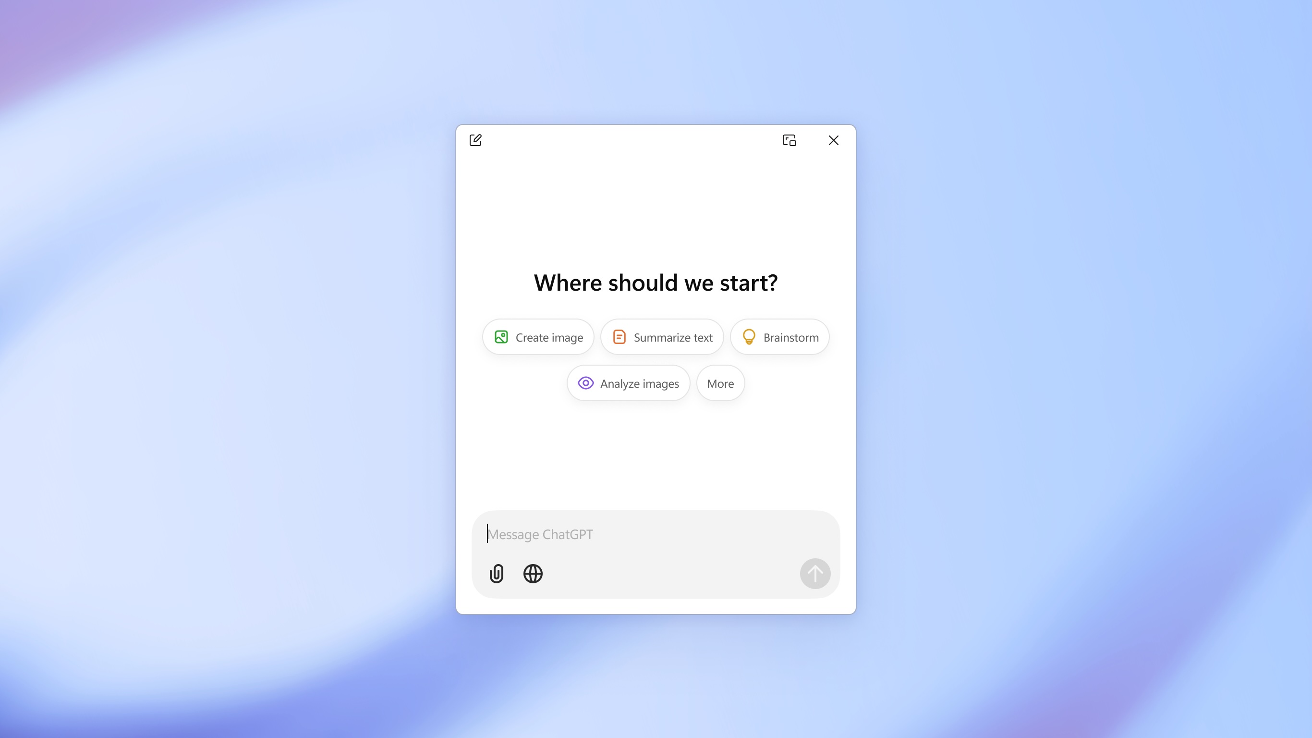Viewport: 1312px width, 738px height.
Task: Click the compose/new chat icon
Action: click(x=475, y=140)
